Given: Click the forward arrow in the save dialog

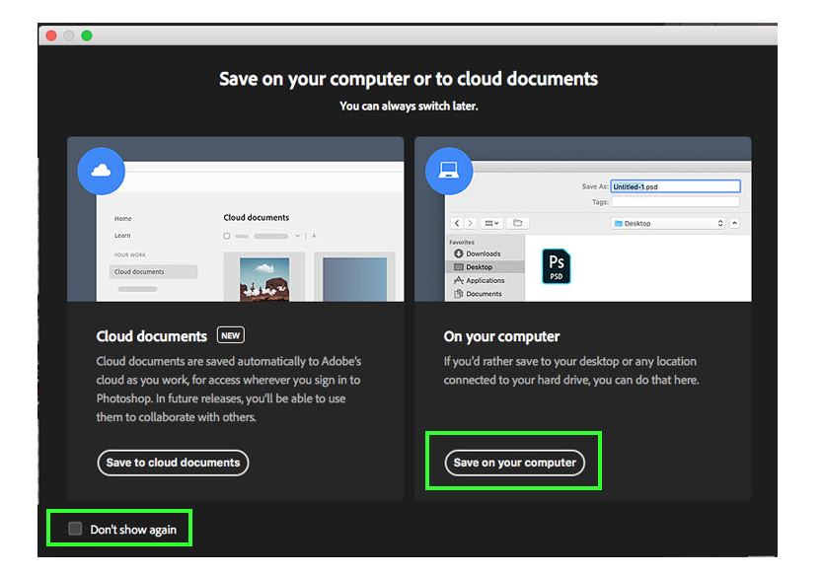Looking at the screenshot, I should [x=469, y=223].
